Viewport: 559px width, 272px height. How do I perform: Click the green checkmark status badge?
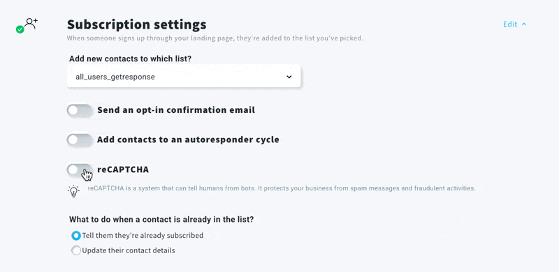point(20,29)
